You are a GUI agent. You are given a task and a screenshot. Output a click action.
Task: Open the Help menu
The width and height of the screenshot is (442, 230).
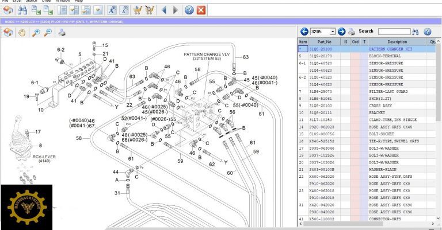pyautogui.click(x=79, y=1)
